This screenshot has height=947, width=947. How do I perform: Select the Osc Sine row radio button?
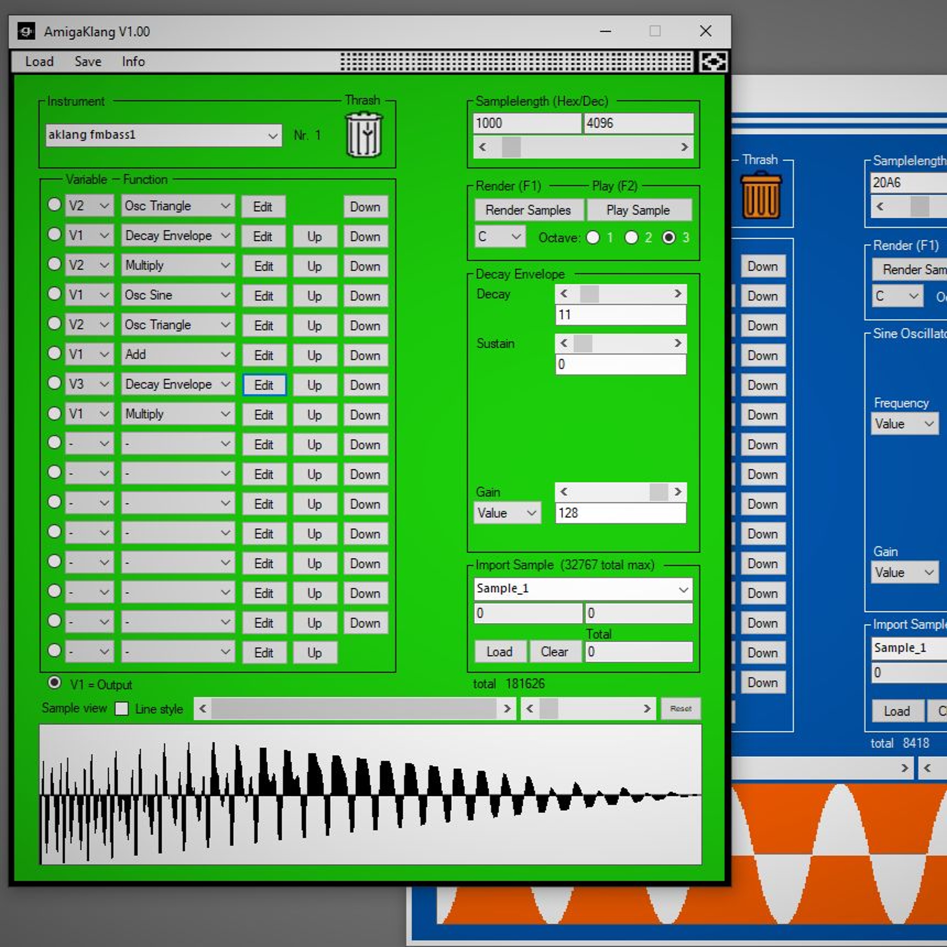[x=54, y=294]
